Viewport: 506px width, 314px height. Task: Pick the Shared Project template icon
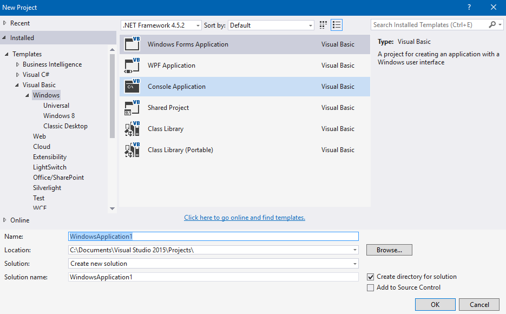(132, 108)
